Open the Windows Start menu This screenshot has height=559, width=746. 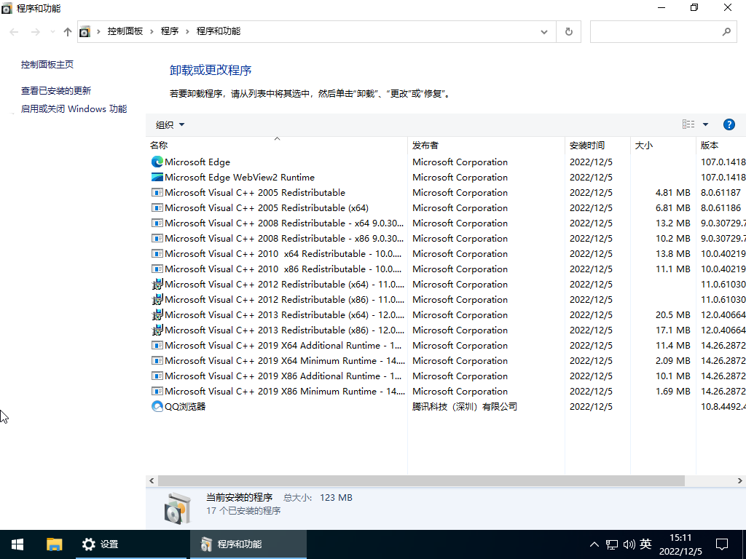coord(17,544)
